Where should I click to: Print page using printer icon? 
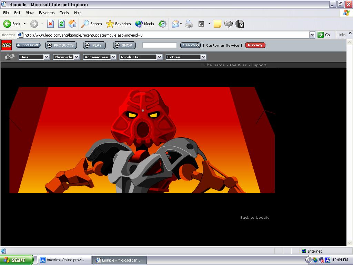point(189,24)
